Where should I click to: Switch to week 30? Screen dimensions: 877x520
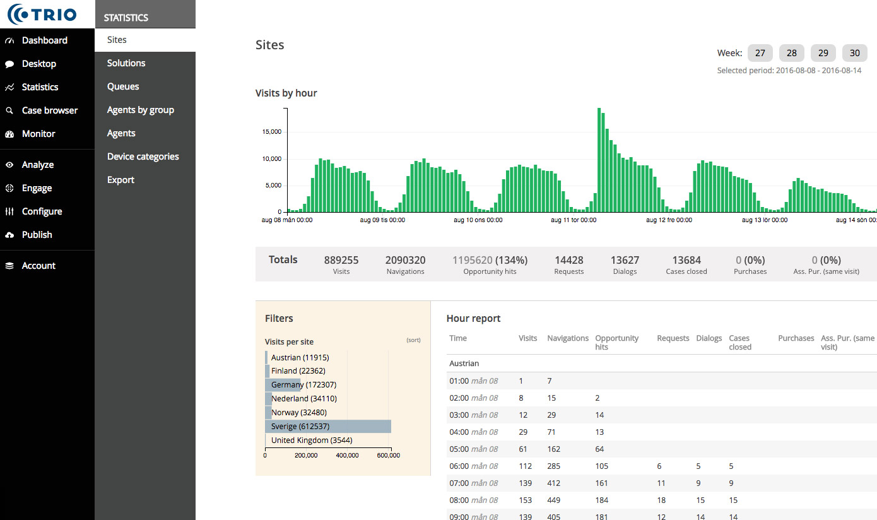[855, 53]
